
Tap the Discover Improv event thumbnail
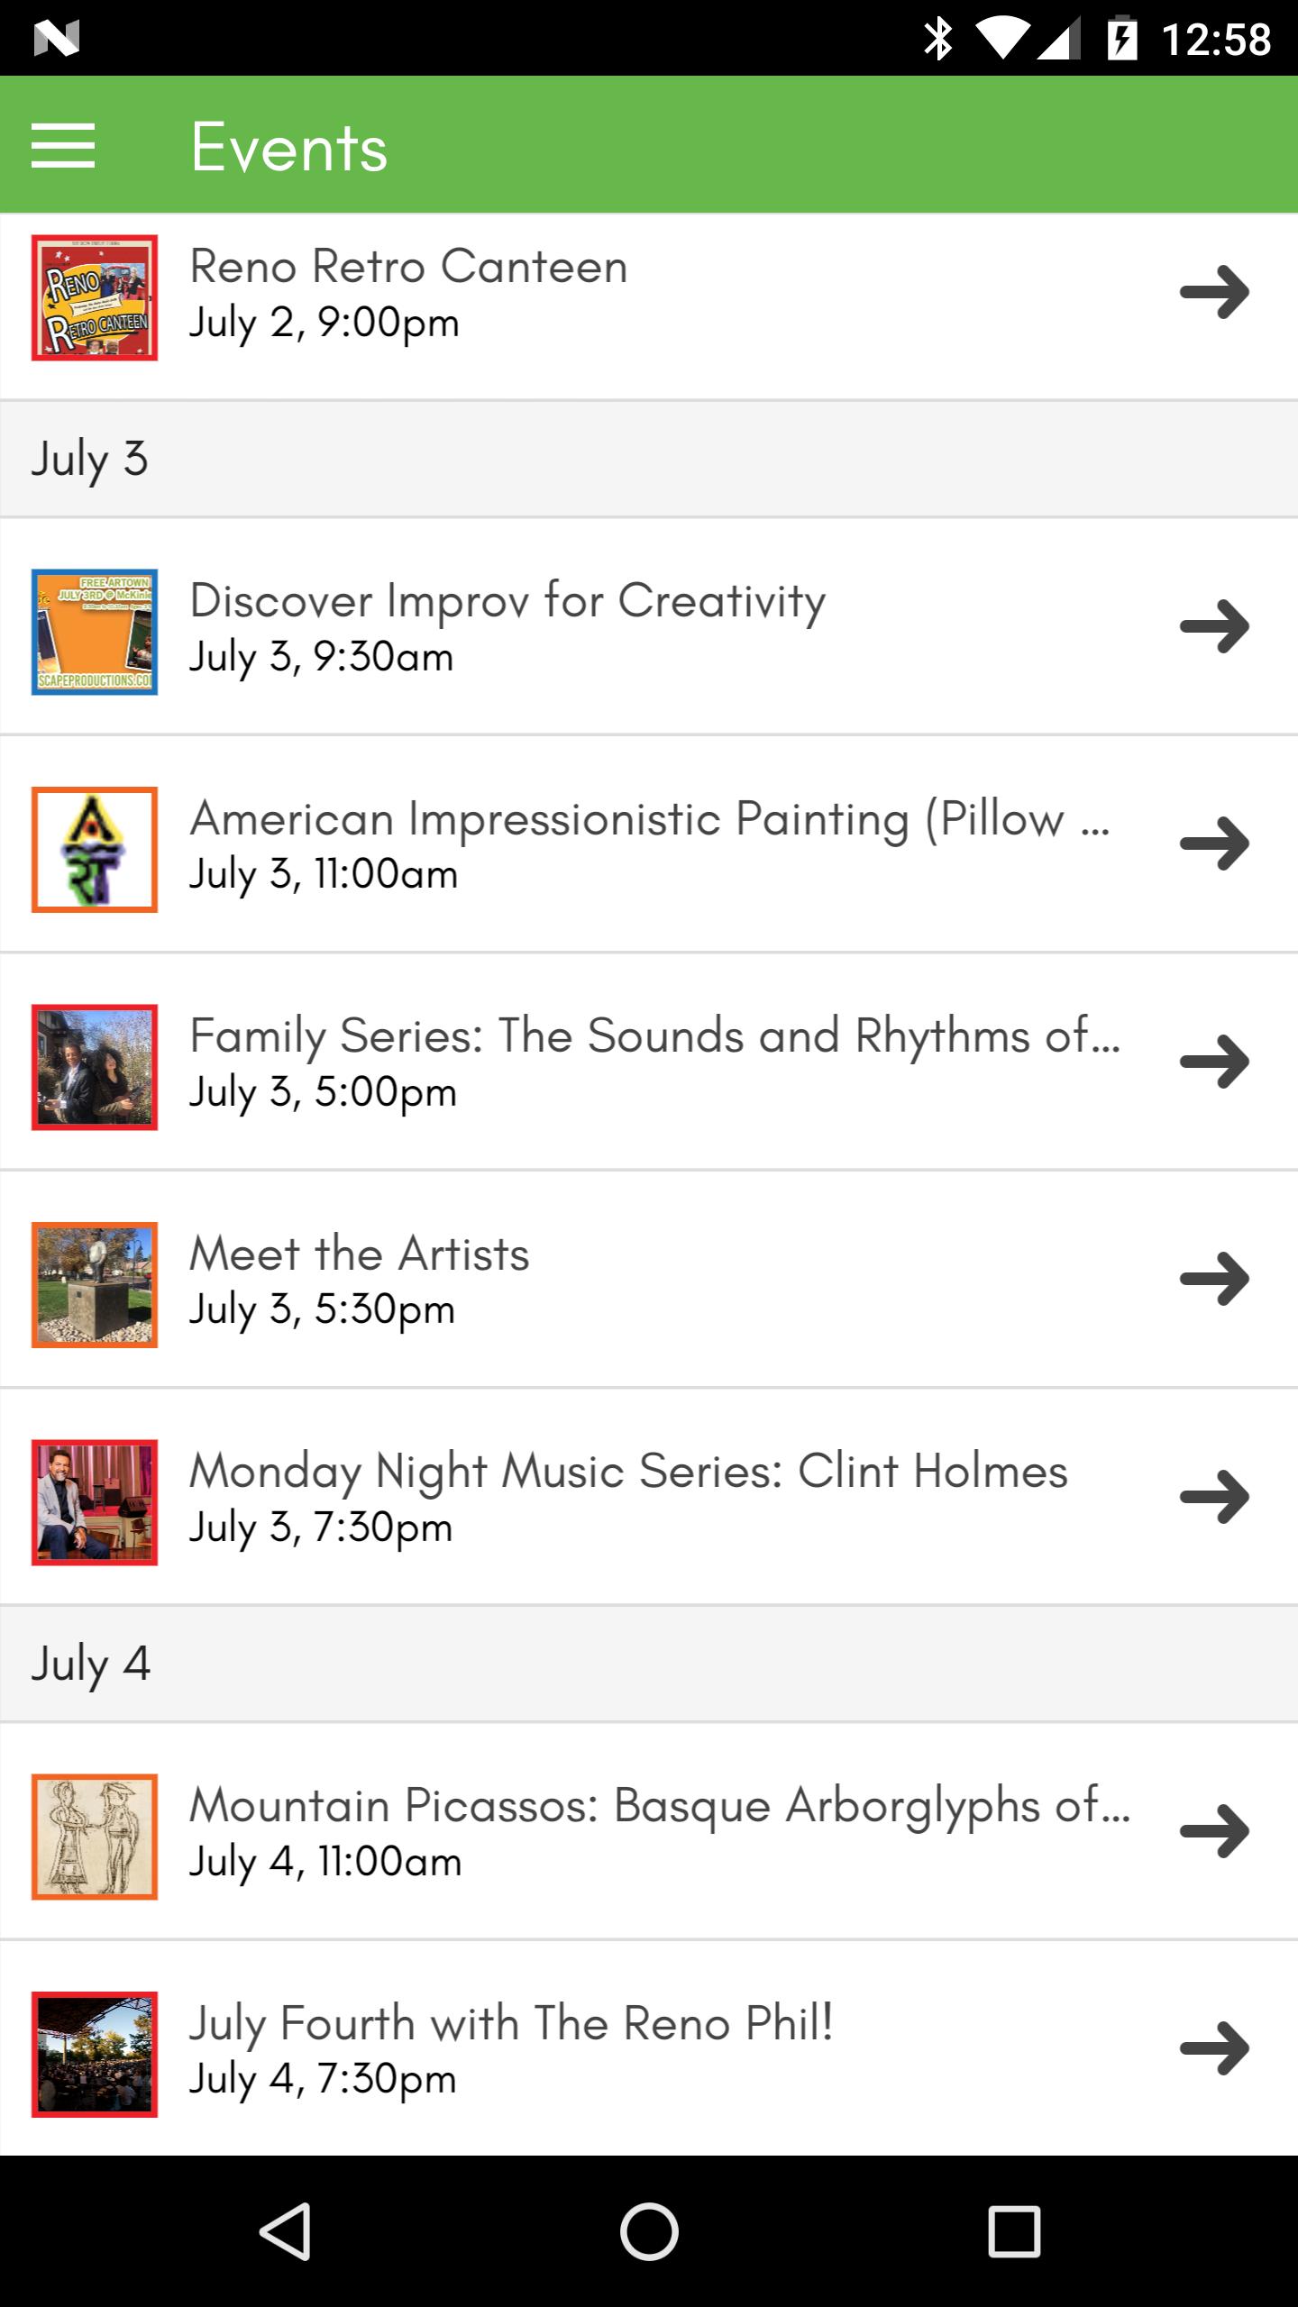(x=95, y=632)
